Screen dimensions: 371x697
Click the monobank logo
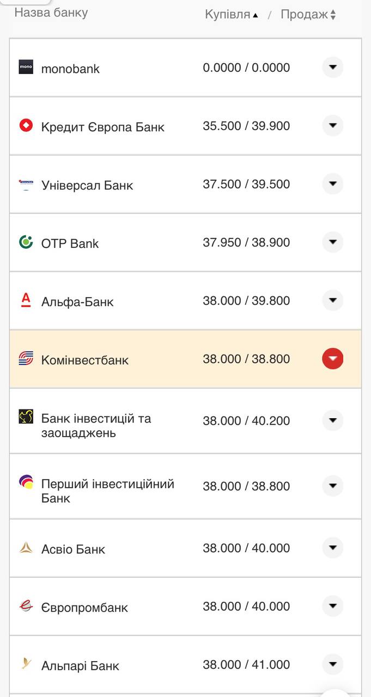pos(26,68)
